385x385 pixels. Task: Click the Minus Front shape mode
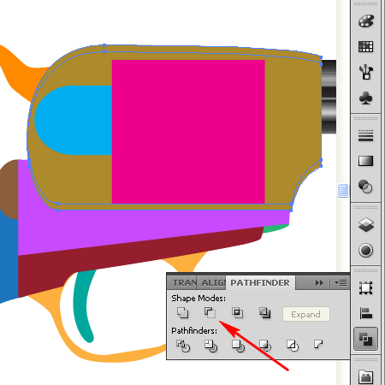point(210,313)
